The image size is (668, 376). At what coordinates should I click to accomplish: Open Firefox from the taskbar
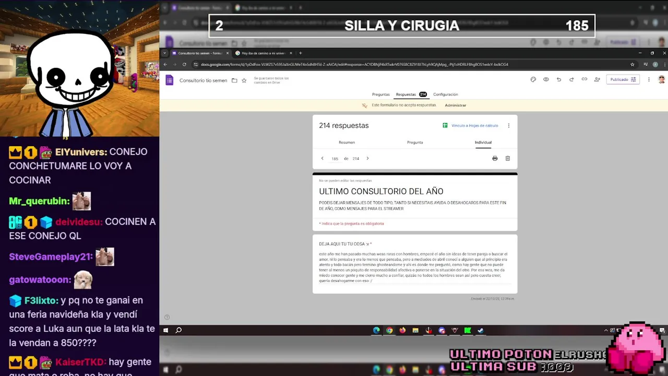point(402,330)
